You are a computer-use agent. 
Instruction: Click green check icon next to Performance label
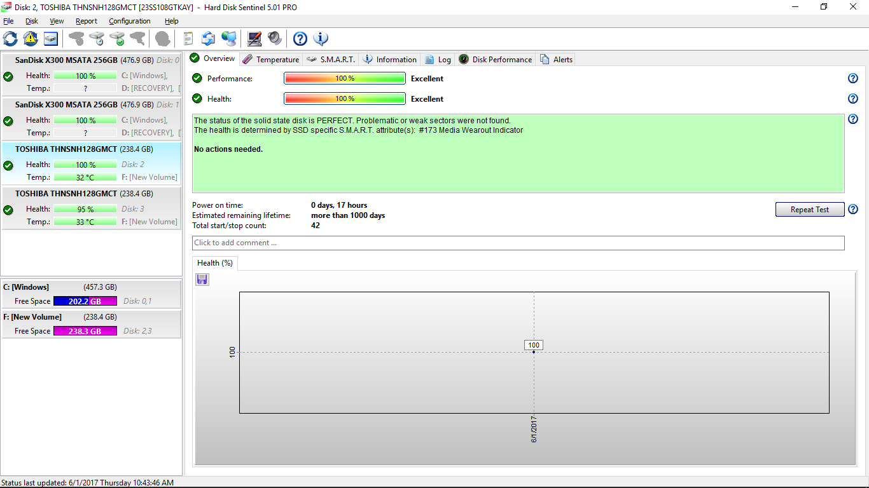pyautogui.click(x=197, y=78)
